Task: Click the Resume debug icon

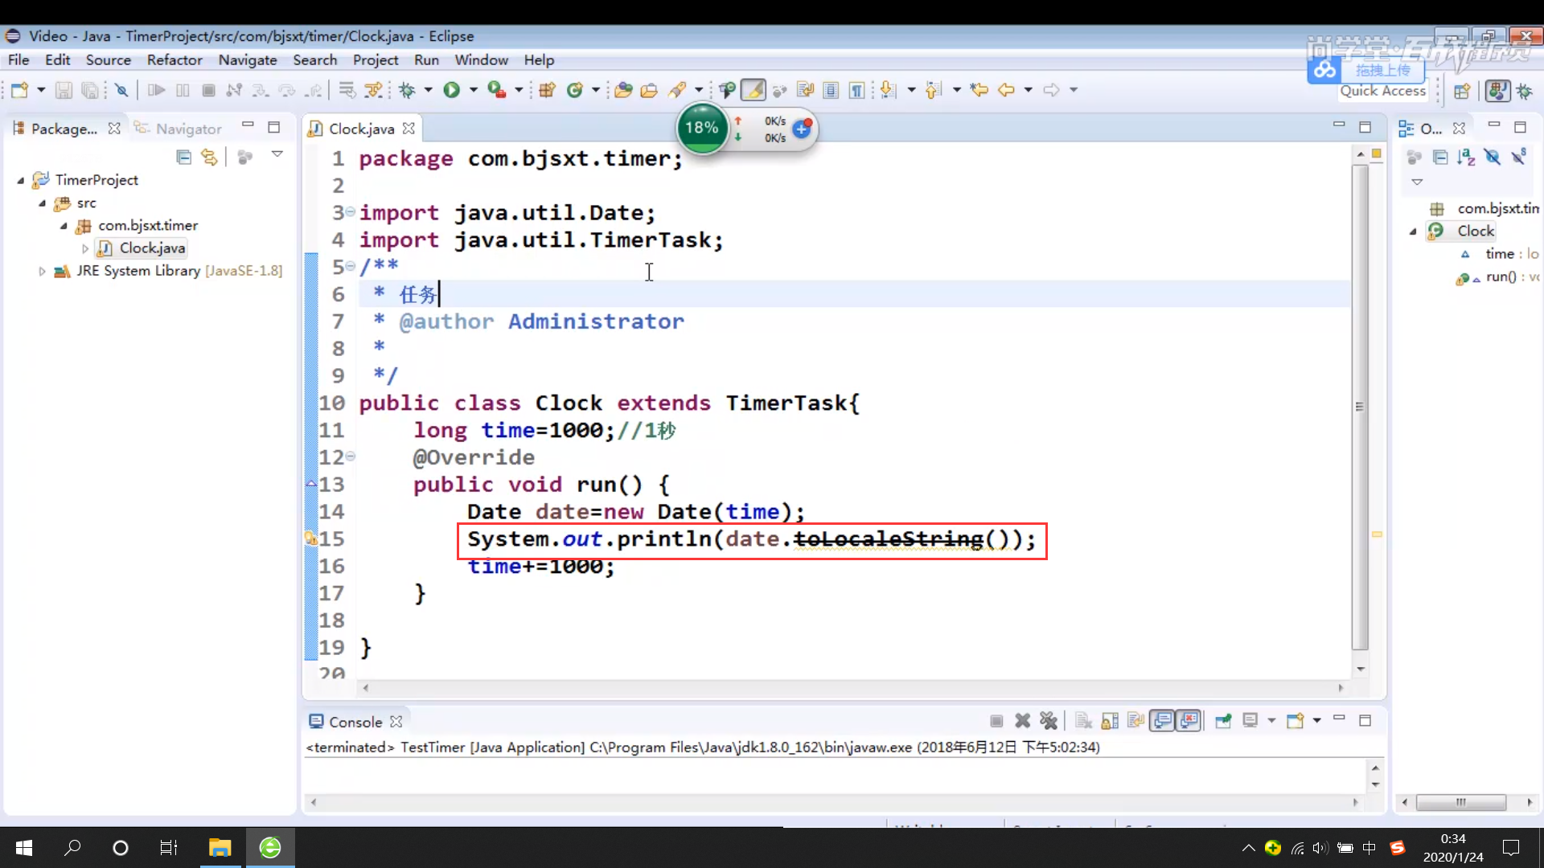Action: [x=156, y=90]
